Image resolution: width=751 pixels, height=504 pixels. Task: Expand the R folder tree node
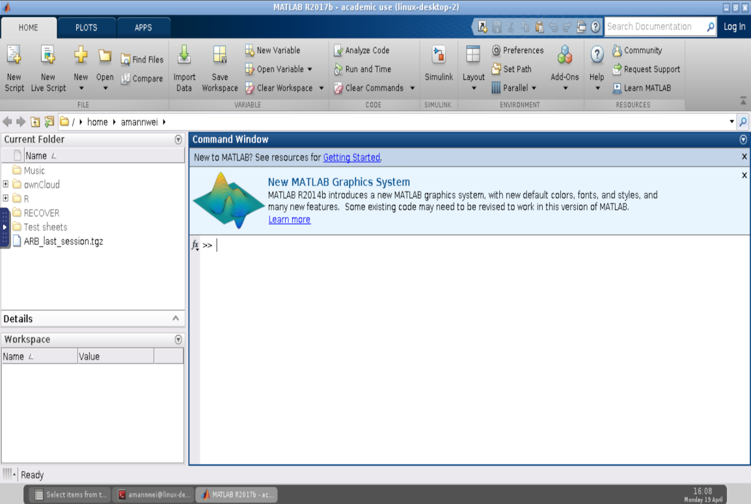click(6, 199)
